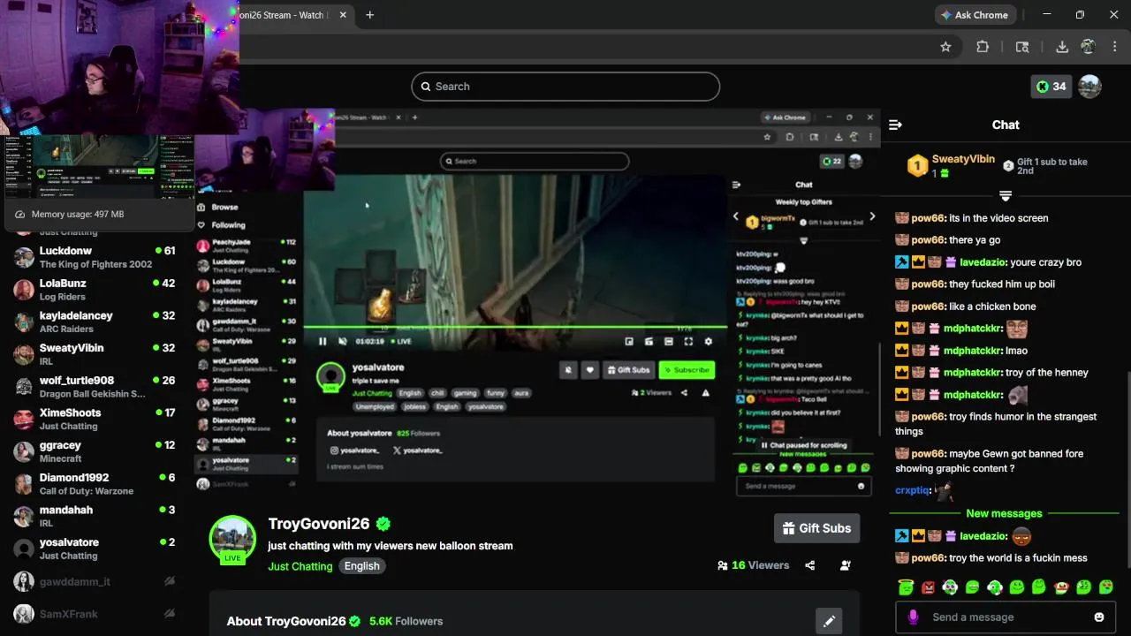Click the left arrow of Weekly top Gifters
This screenshot has width=1131, height=636.
(x=735, y=216)
